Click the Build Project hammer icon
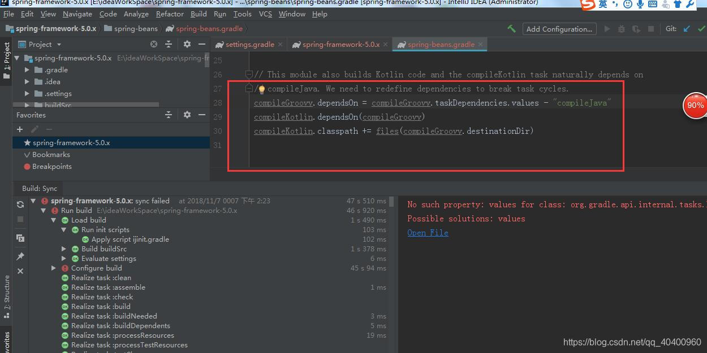 tap(511, 29)
